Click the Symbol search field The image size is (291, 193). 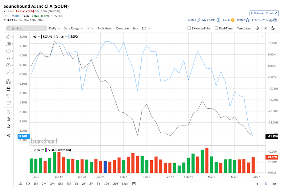[x=26, y=28]
